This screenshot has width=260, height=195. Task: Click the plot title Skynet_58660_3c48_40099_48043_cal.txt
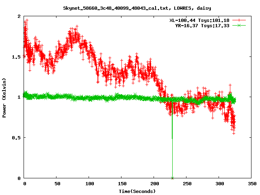coord(117,8)
